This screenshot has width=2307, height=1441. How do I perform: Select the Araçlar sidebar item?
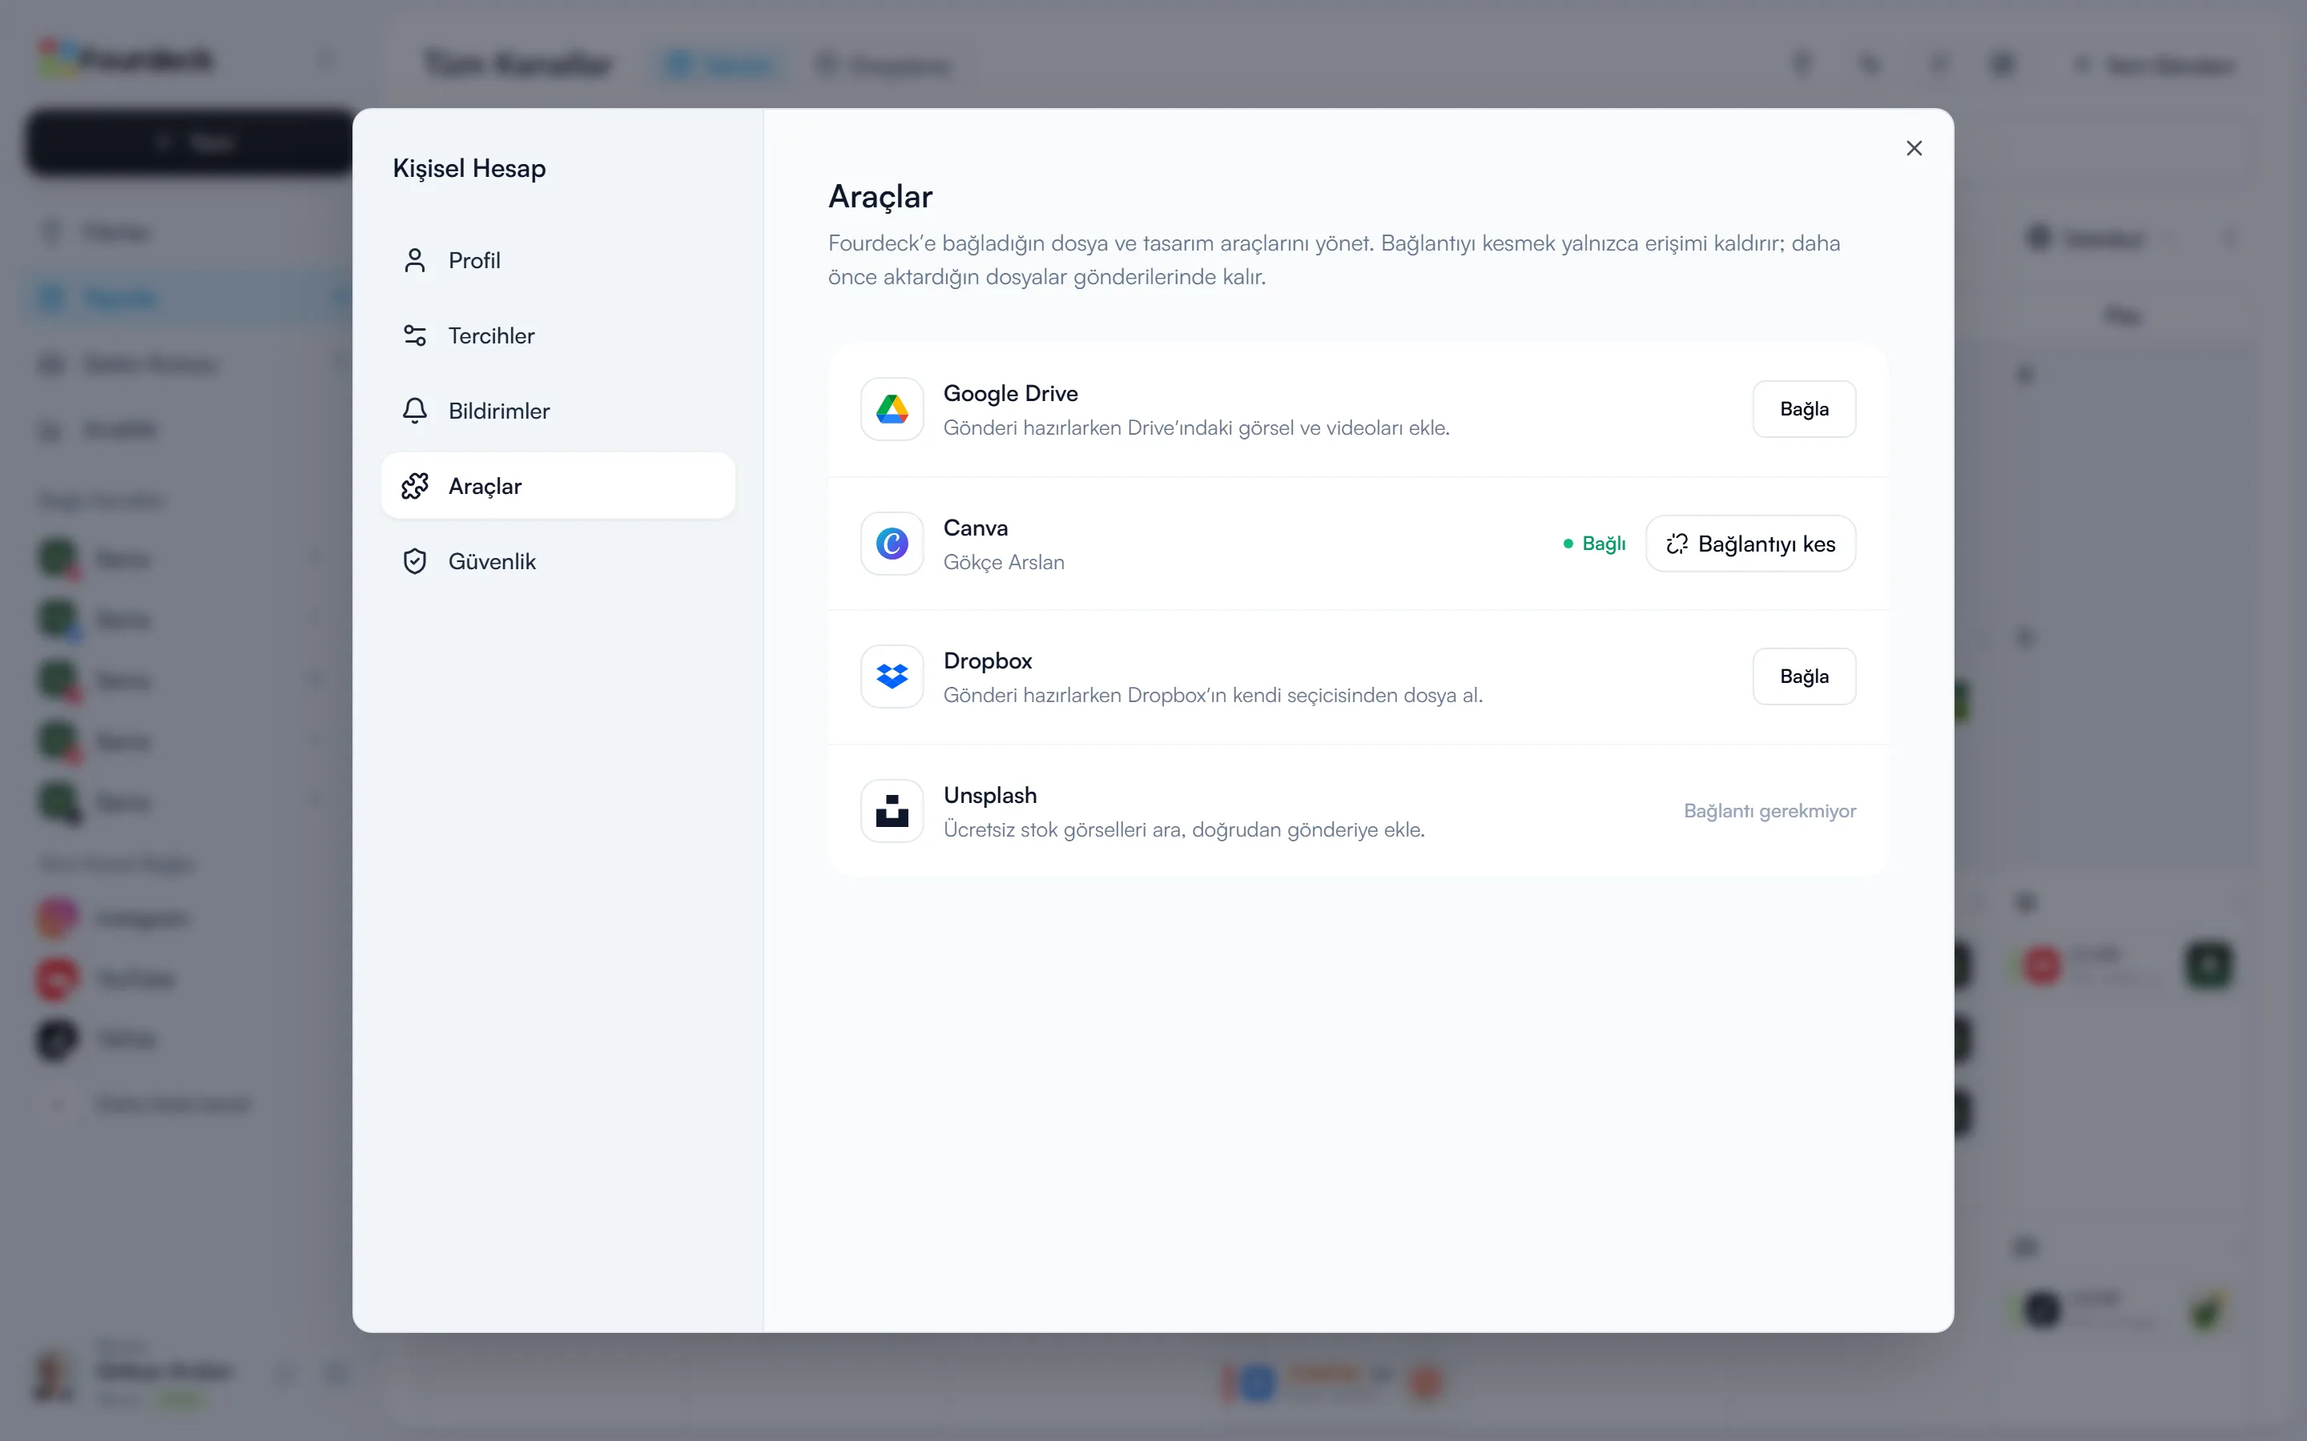558,486
